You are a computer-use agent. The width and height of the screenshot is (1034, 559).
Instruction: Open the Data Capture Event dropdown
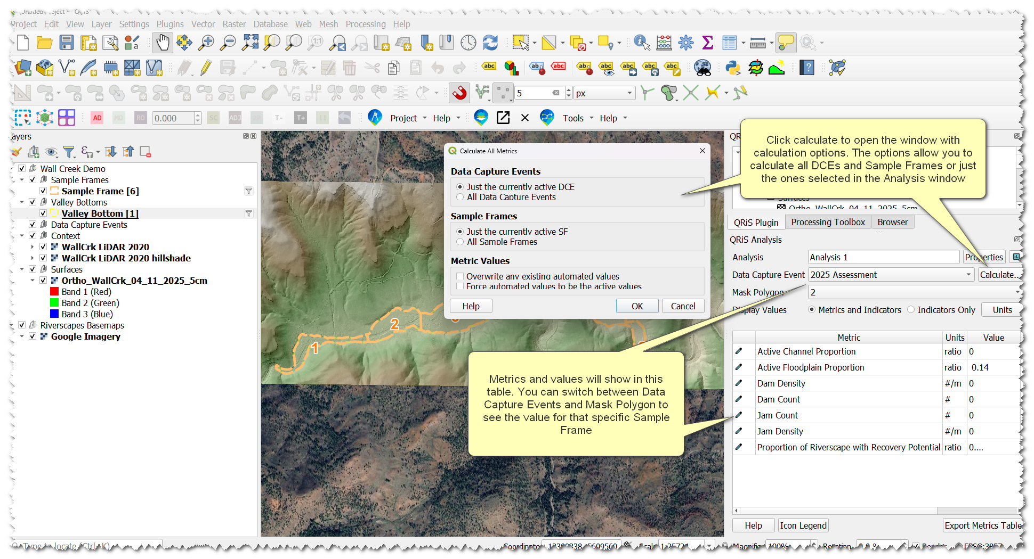(891, 275)
